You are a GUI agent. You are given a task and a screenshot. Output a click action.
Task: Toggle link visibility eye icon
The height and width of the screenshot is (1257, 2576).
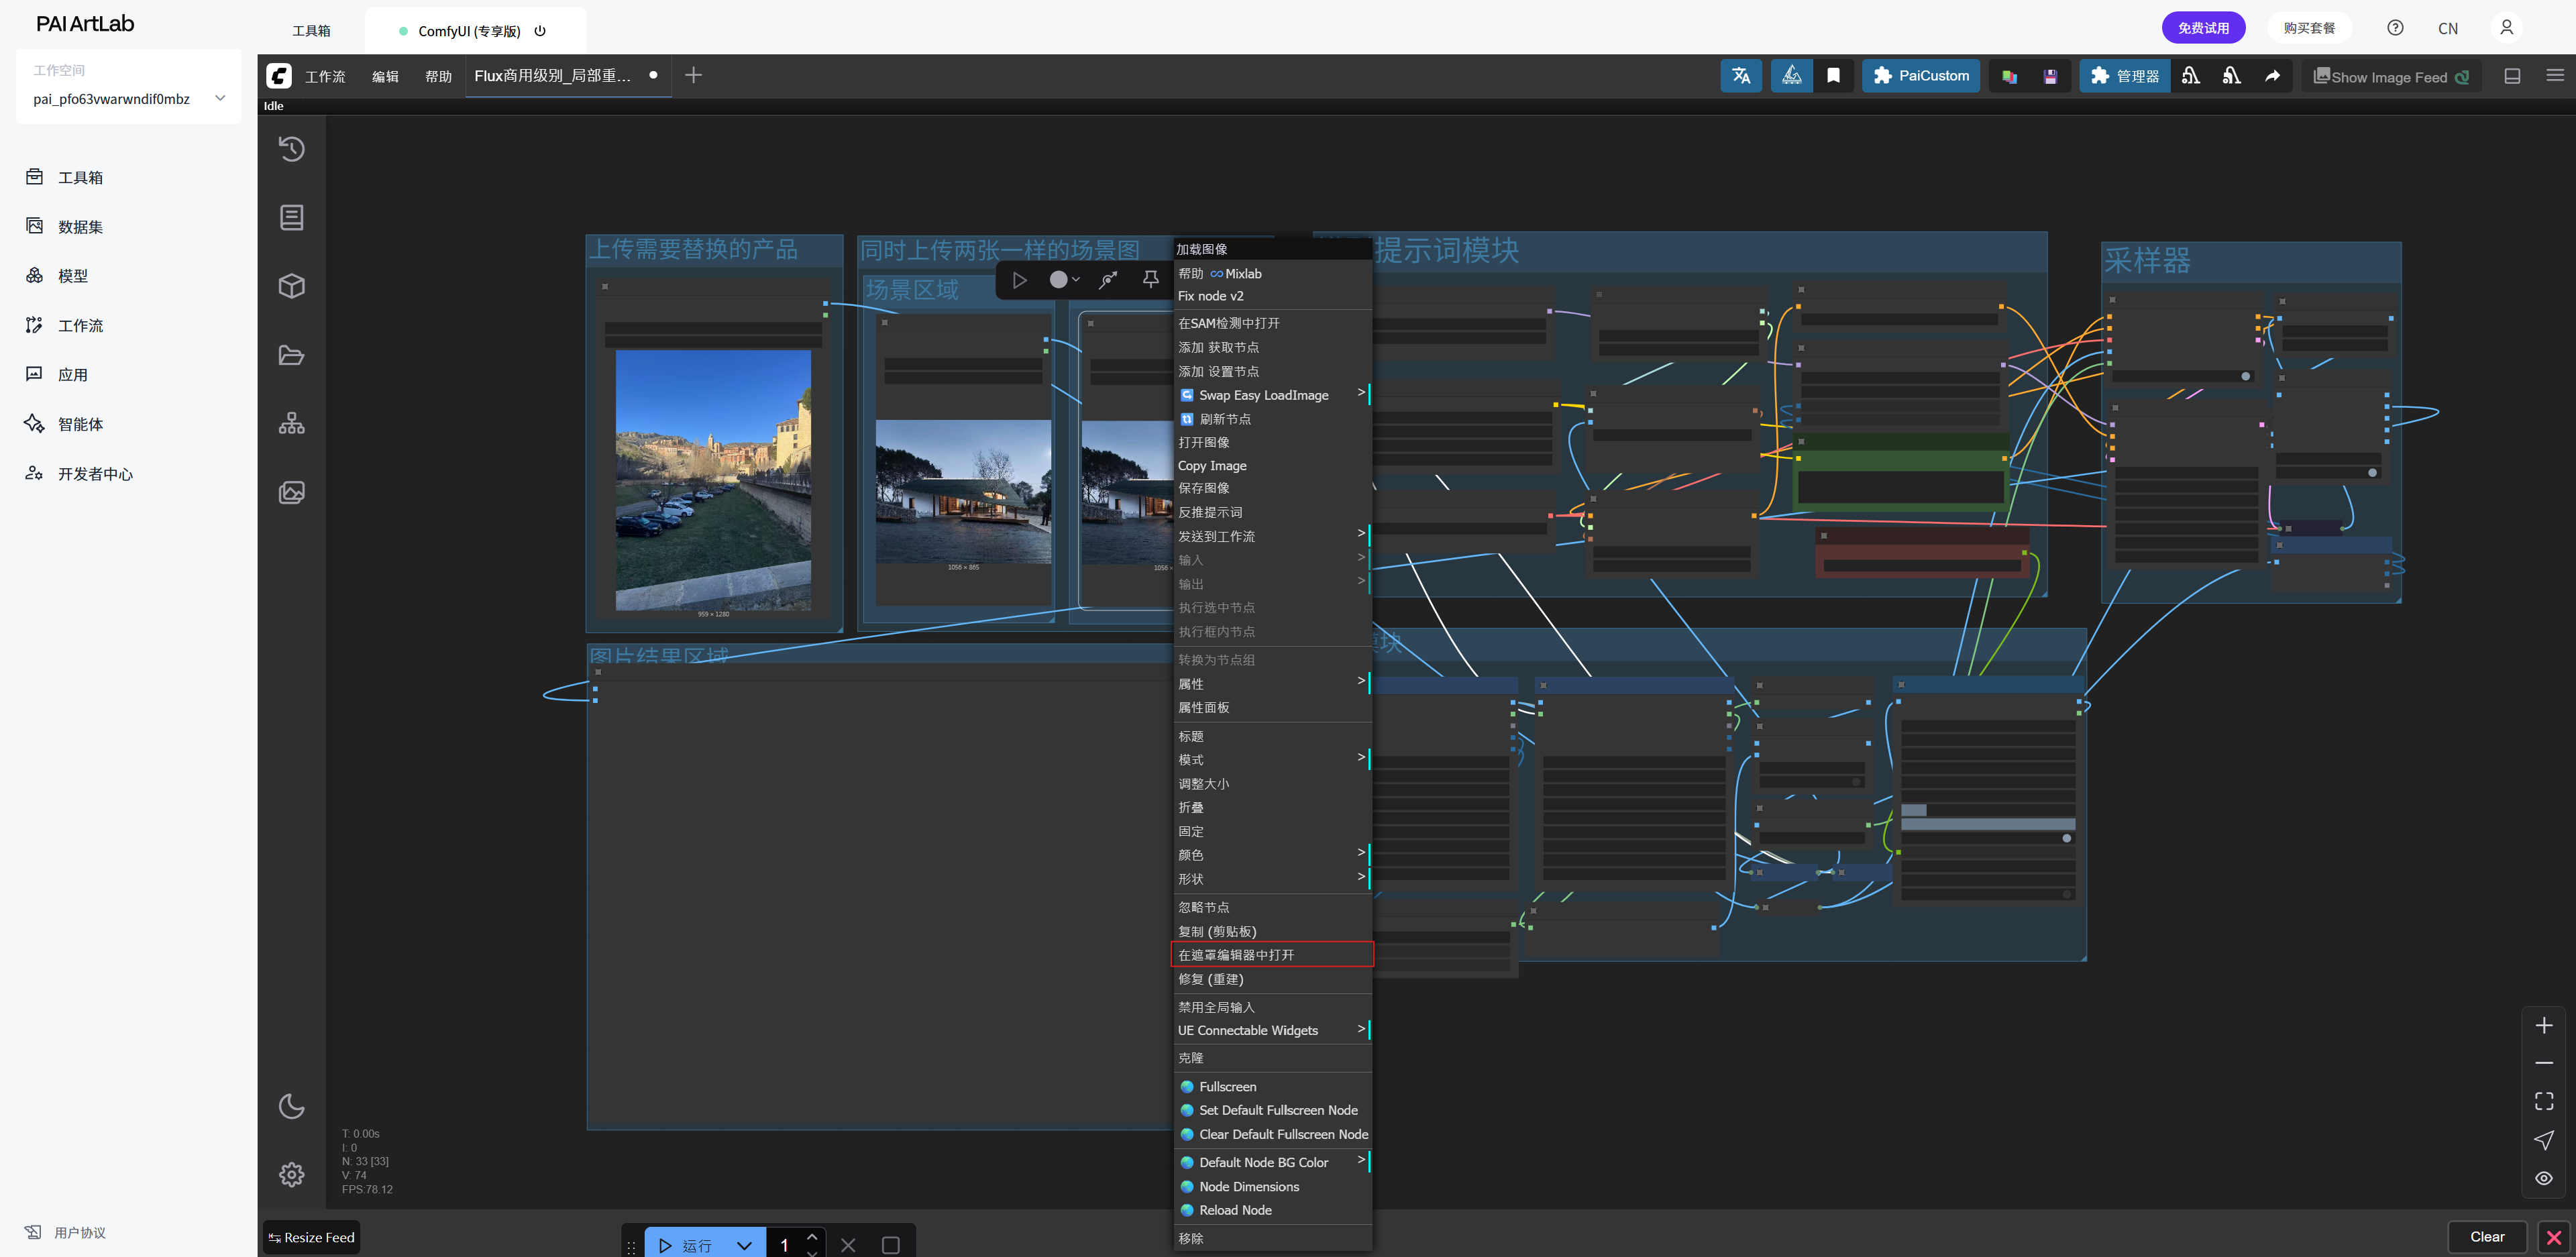click(2543, 1178)
